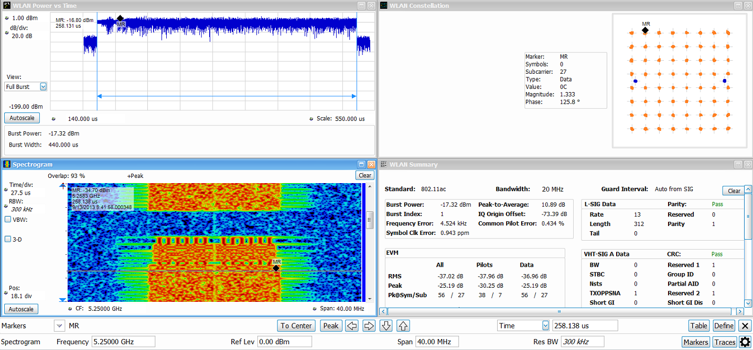This screenshot has height=350, width=753.
Task: Click the WLAN Constellation panel icon
Action: (384, 6)
